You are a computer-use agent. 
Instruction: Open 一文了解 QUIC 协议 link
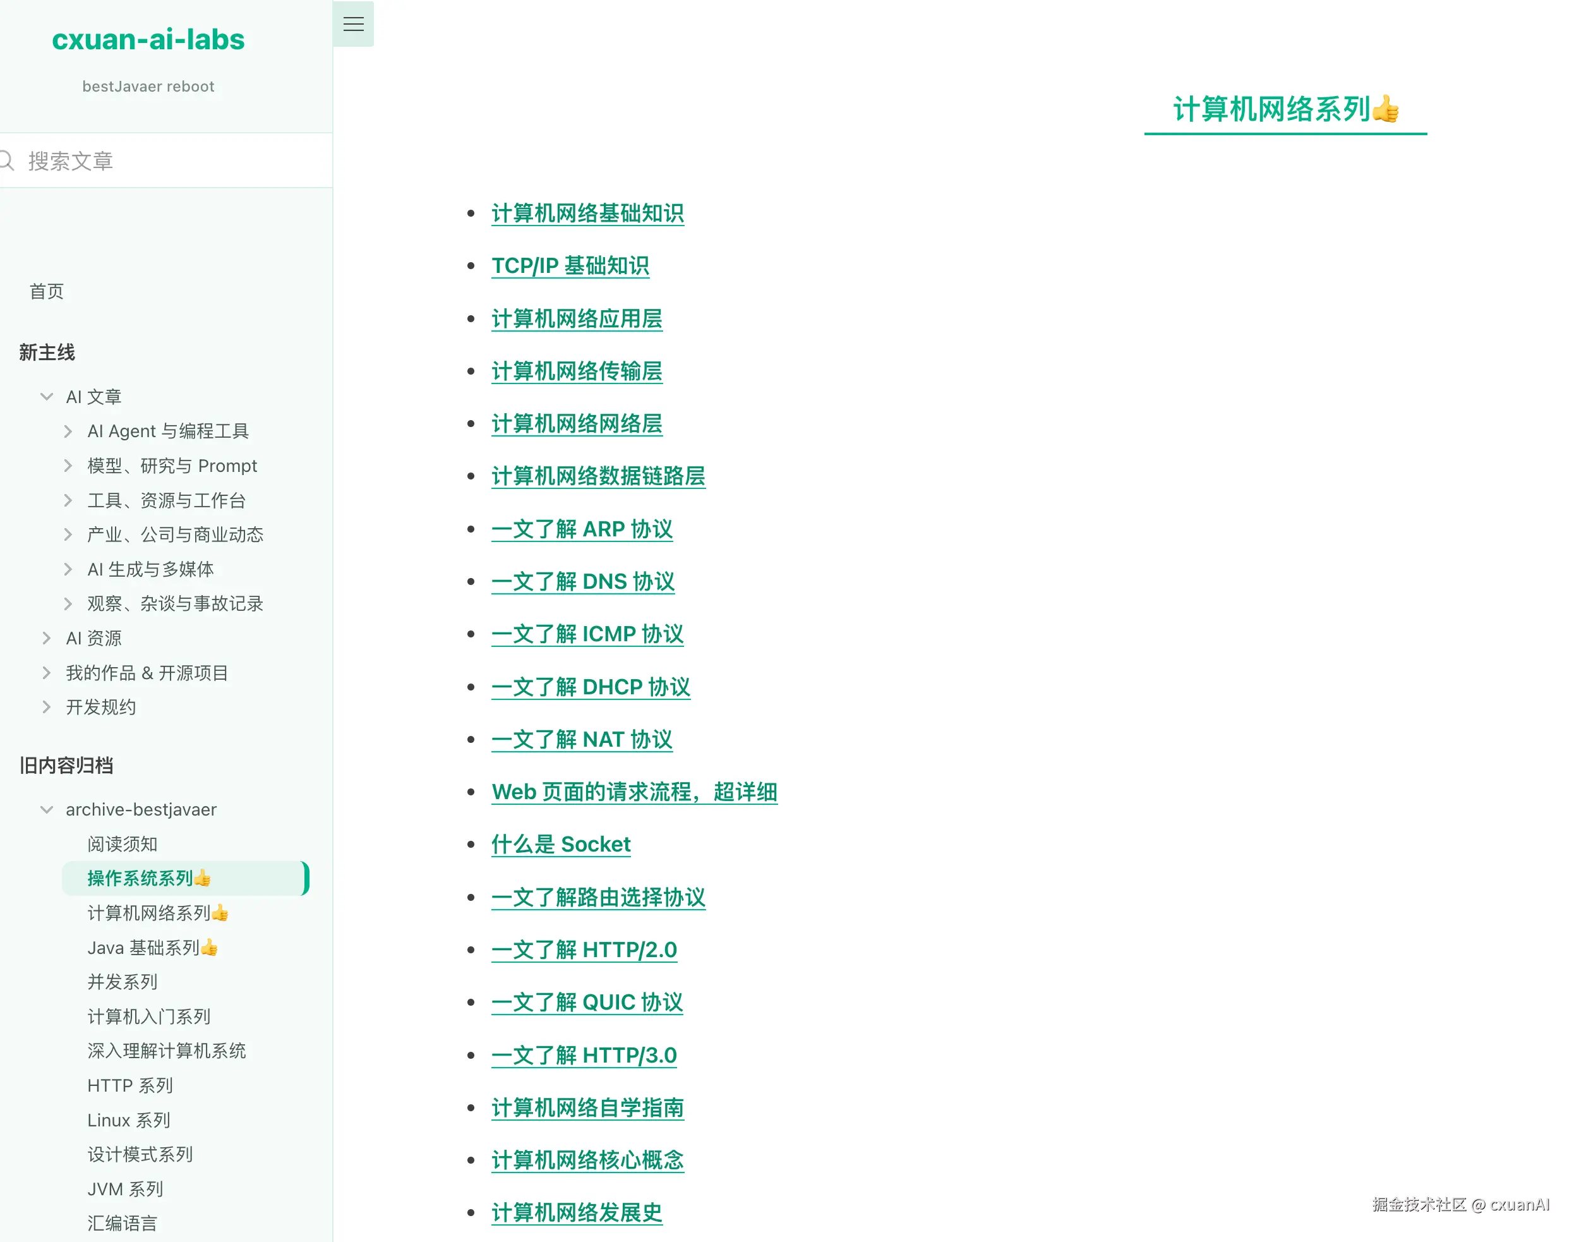pyautogui.click(x=587, y=1003)
